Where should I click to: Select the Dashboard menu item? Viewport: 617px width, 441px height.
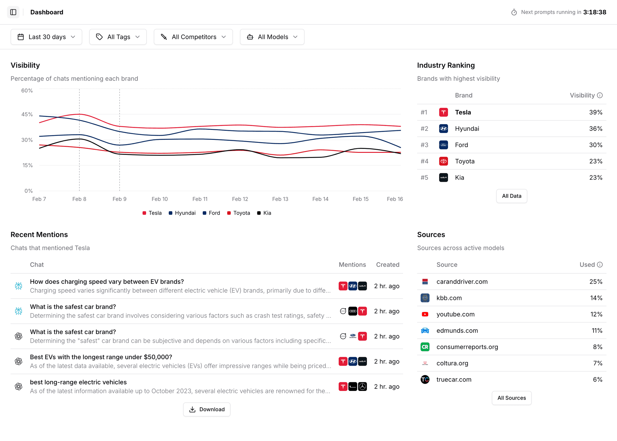click(x=47, y=12)
